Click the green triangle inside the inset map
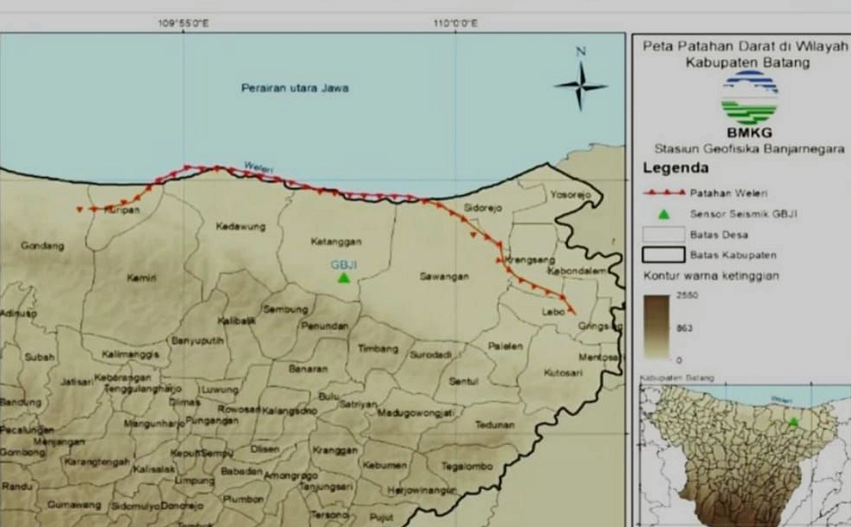This screenshot has height=527, width=851. click(793, 421)
